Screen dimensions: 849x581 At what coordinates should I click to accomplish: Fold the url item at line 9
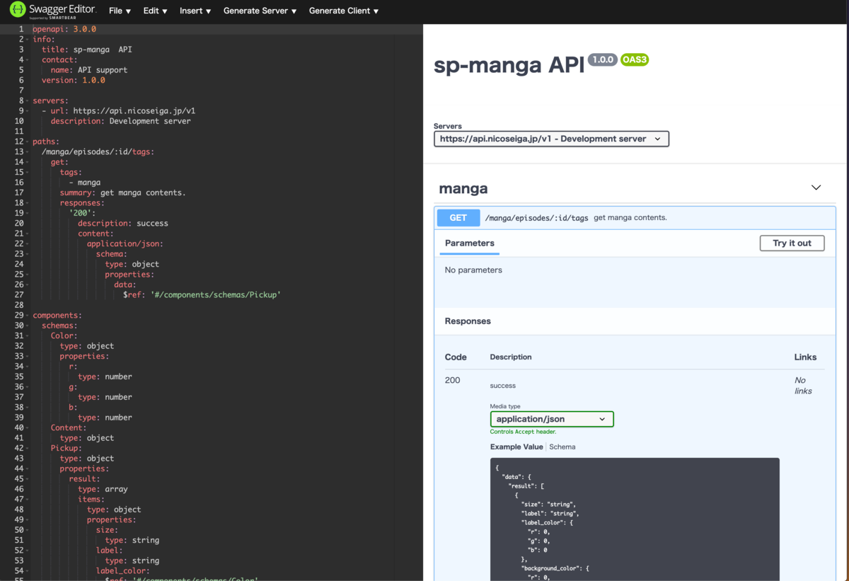[x=28, y=111]
